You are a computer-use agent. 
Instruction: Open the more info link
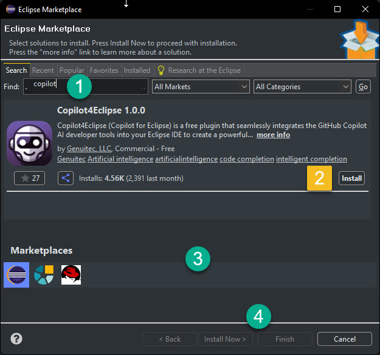click(x=274, y=135)
